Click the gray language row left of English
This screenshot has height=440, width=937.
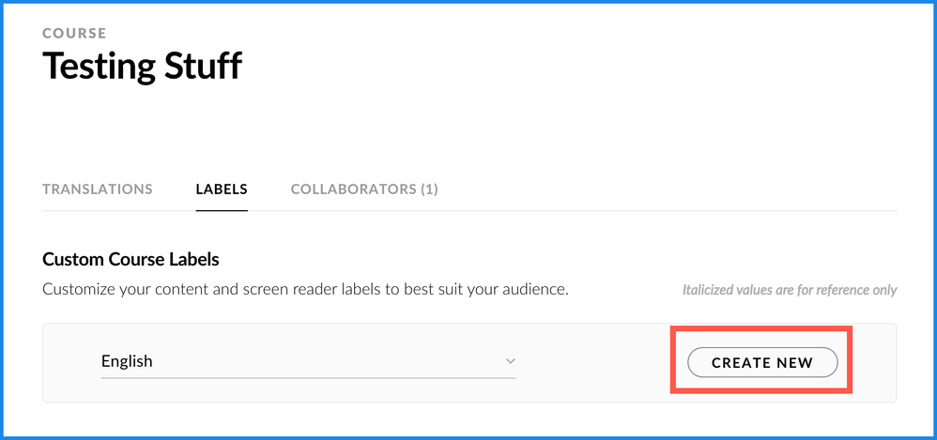point(71,362)
